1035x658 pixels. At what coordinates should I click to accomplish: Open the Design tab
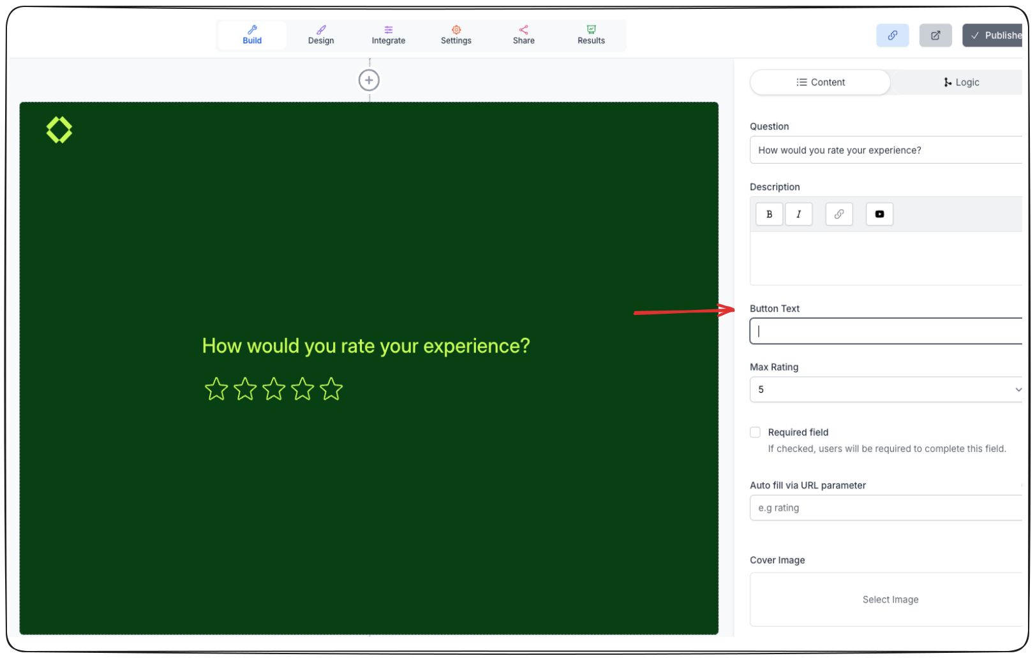(321, 35)
